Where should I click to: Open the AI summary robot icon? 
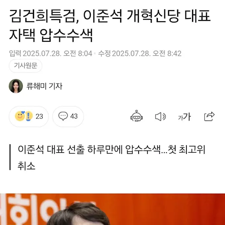pos(137,116)
